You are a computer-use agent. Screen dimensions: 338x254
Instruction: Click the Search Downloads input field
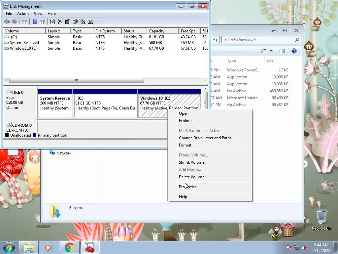[x=261, y=40]
